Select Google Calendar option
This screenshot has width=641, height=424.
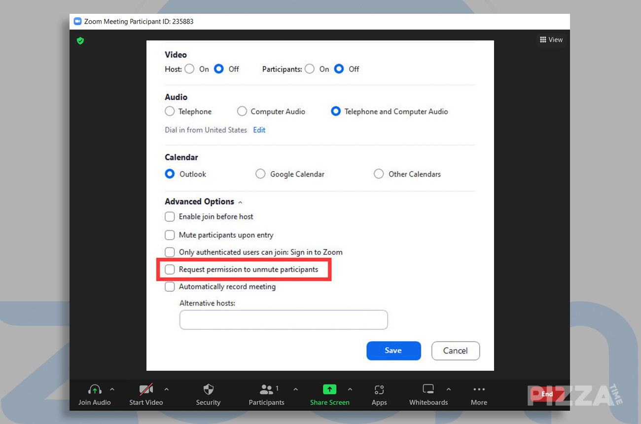(x=260, y=174)
